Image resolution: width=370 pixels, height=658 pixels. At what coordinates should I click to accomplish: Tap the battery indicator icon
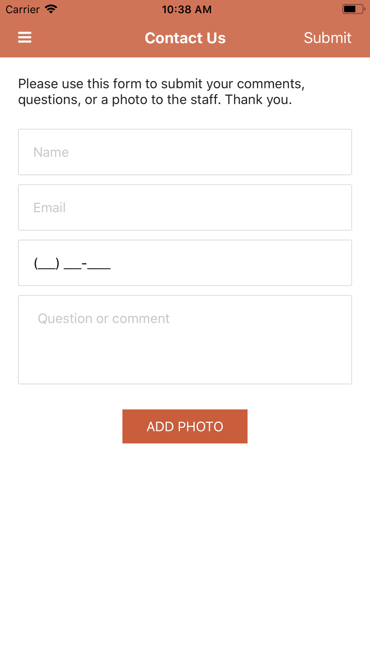pyautogui.click(x=353, y=9)
